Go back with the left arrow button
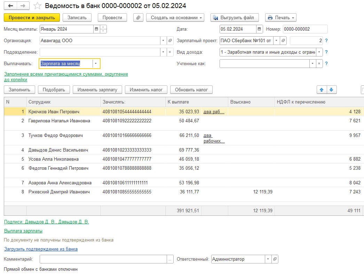This screenshot has width=364, height=276. tap(10, 6)
